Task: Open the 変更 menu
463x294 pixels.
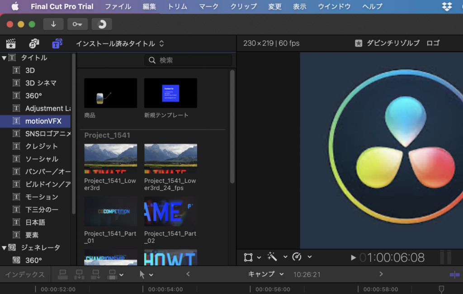Action: 274,6
